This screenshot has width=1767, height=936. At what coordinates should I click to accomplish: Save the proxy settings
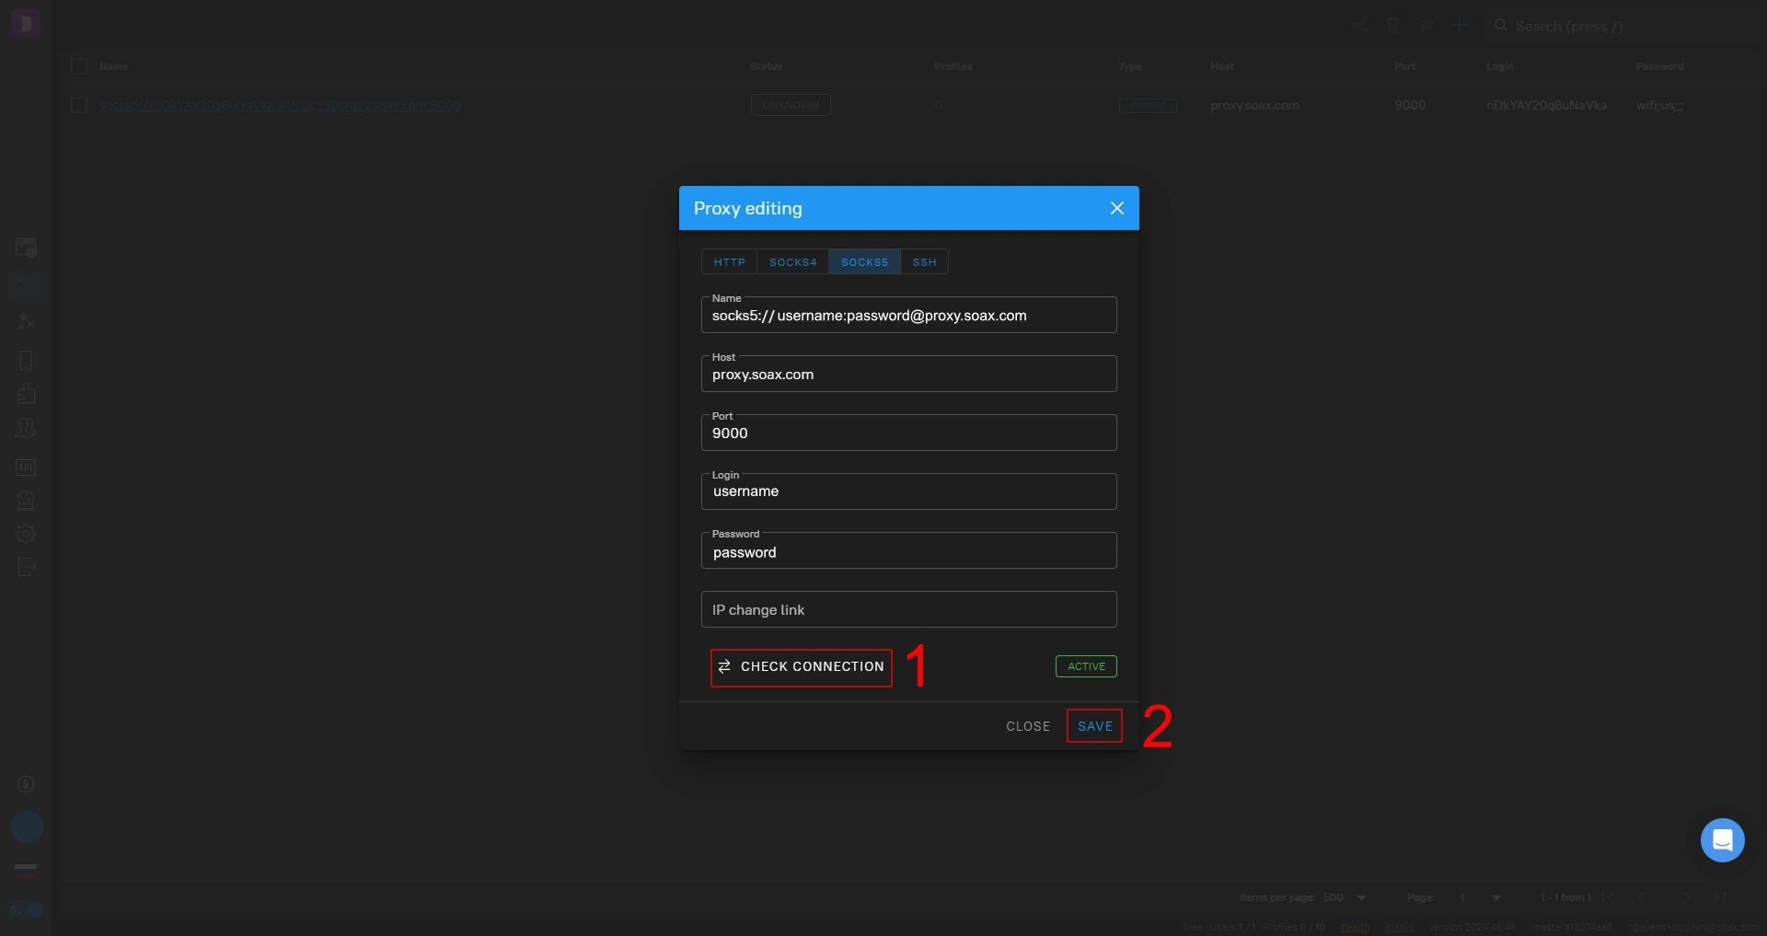(x=1094, y=726)
